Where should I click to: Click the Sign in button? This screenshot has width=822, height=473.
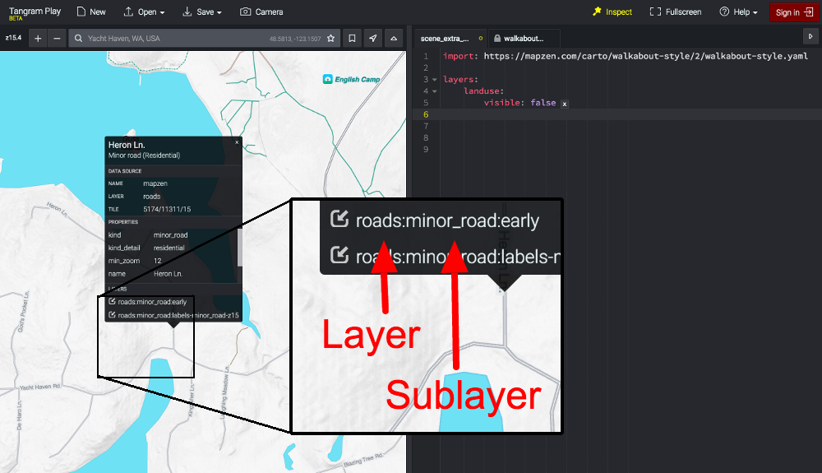coord(794,12)
